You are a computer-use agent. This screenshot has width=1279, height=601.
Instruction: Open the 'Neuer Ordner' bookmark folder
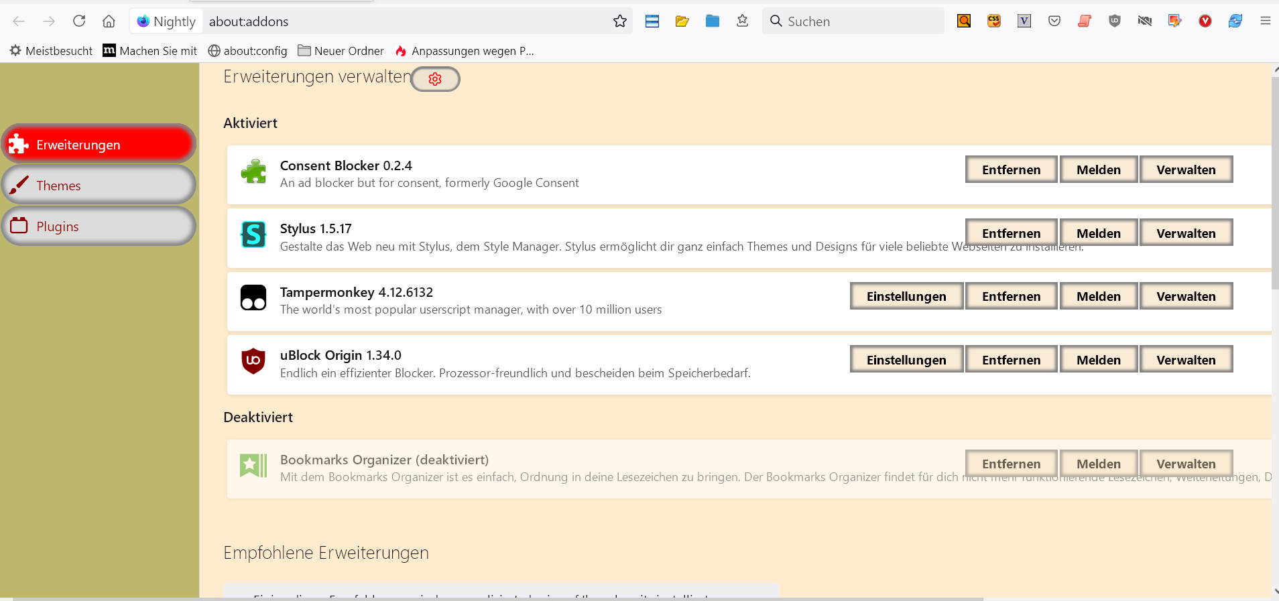(341, 51)
